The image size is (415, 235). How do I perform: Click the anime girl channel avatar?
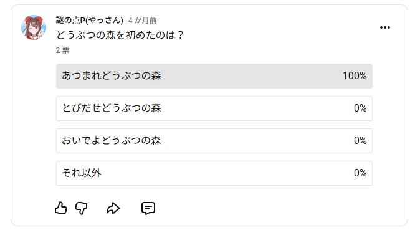(34, 27)
